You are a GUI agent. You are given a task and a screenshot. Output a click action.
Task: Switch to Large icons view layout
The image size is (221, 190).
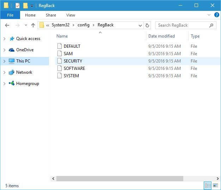click(215, 185)
